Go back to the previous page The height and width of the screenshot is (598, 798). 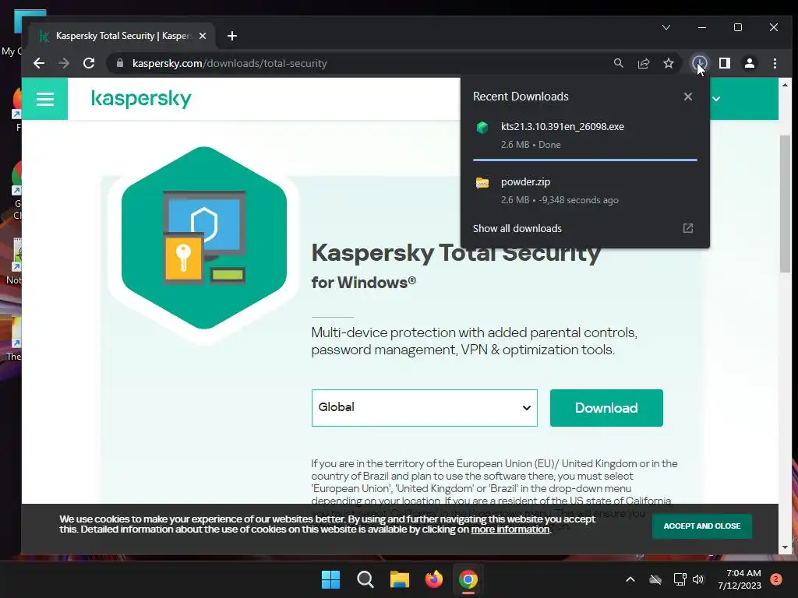pos(39,63)
